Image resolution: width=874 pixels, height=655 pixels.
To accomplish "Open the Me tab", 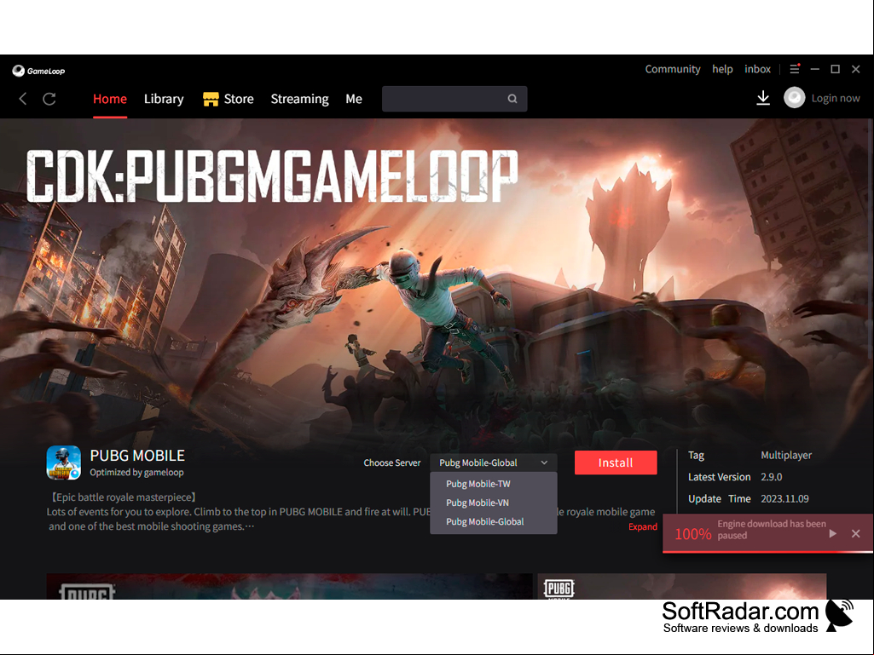I will 353,99.
